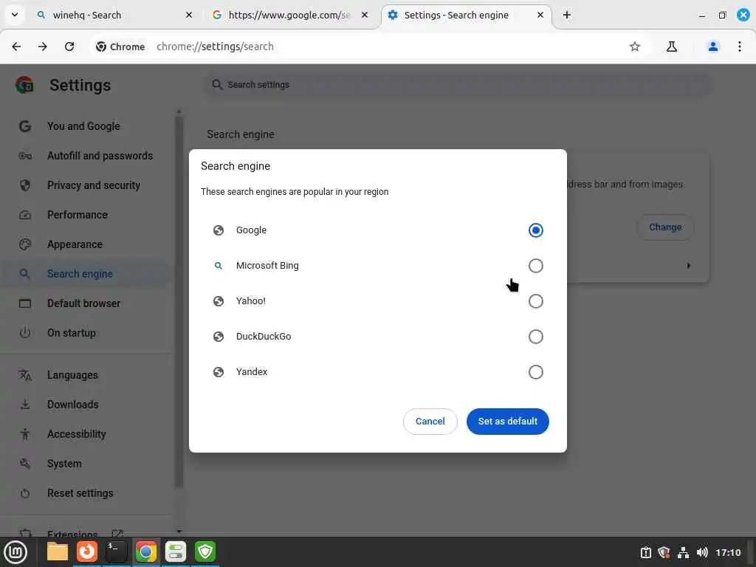This screenshot has width=756, height=567.
Task: Reload the page
Action: coord(69,47)
